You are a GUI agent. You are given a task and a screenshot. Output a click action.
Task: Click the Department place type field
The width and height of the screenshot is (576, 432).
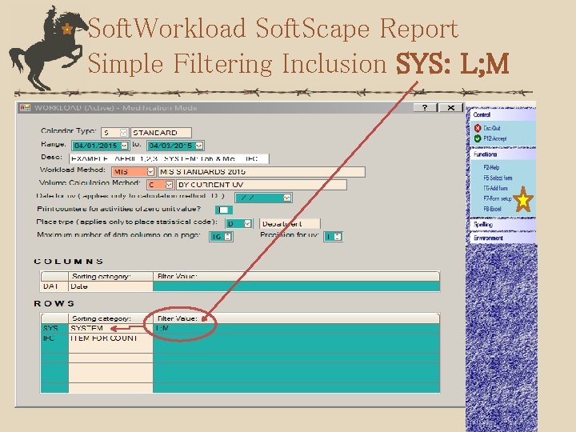[290, 223]
